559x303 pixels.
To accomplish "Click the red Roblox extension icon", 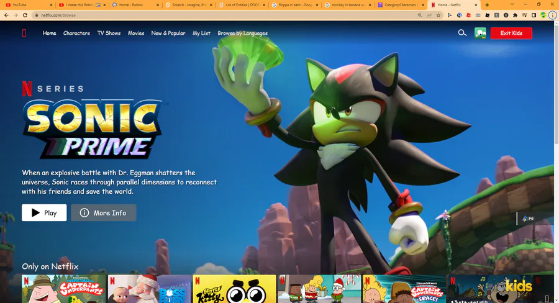I will tap(468, 16).
